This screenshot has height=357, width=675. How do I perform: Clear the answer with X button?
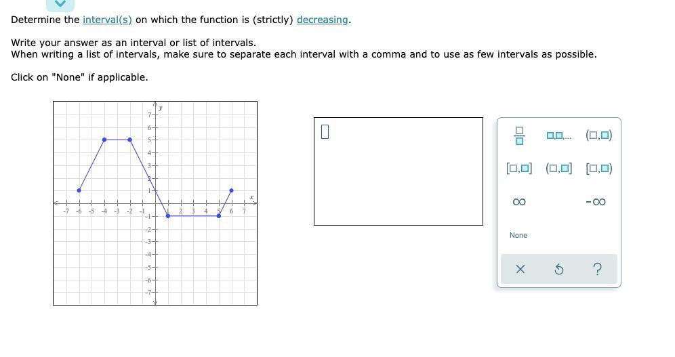pos(520,270)
